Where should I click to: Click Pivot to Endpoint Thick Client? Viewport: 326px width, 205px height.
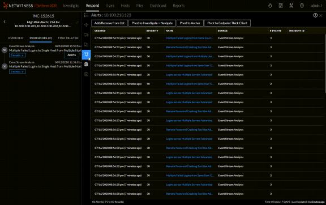tap(228, 23)
